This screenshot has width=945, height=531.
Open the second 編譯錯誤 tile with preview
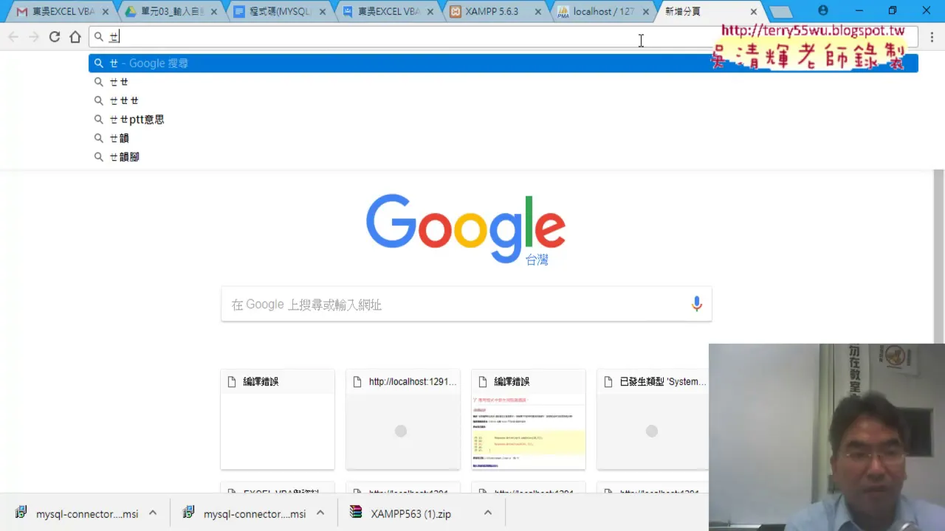click(x=529, y=419)
